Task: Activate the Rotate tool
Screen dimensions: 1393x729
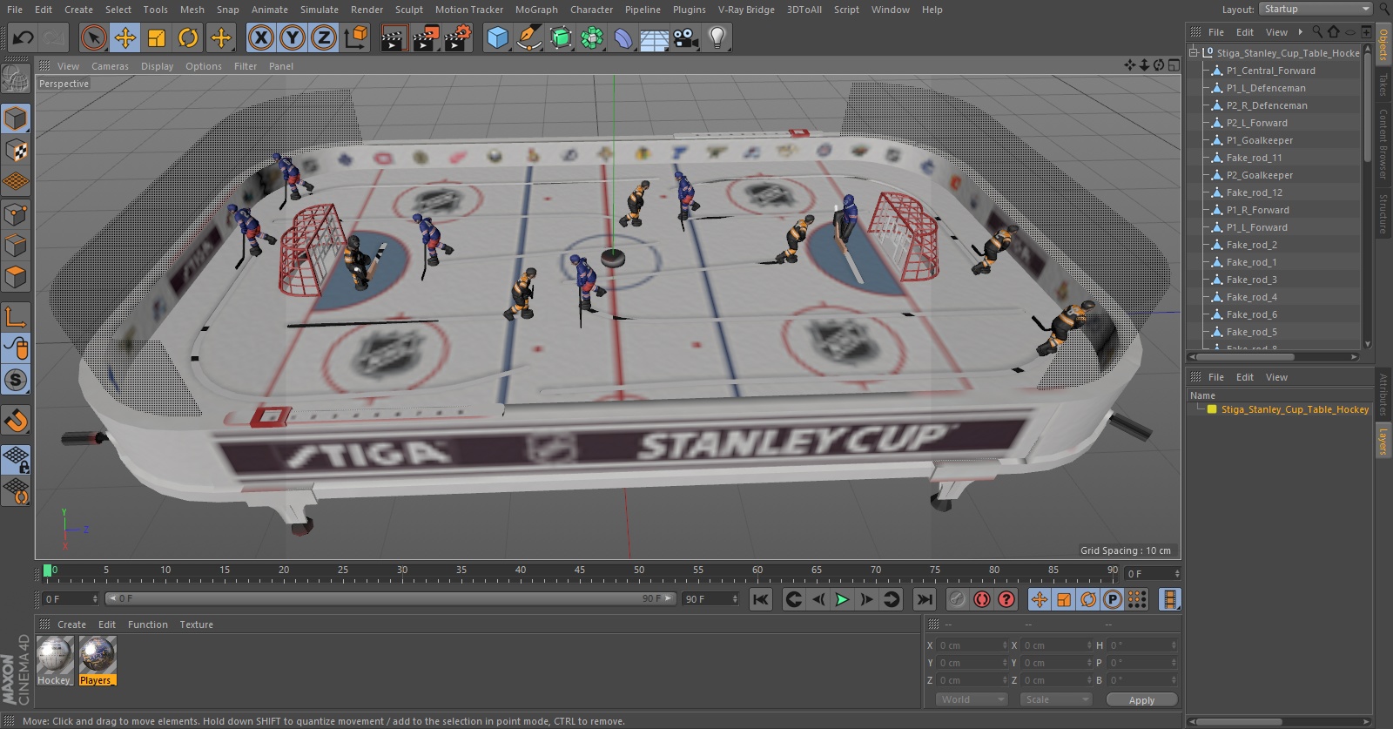Action: click(188, 37)
